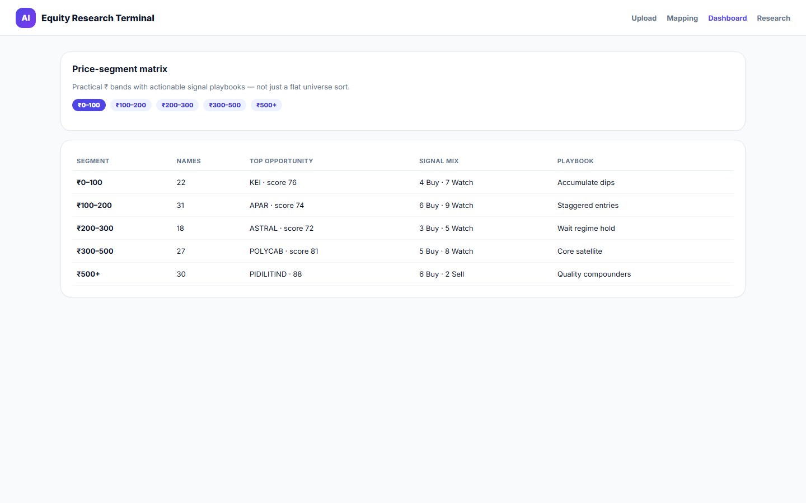
Task: Select the ₹0–100 segment table row
Action: coord(403,183)
